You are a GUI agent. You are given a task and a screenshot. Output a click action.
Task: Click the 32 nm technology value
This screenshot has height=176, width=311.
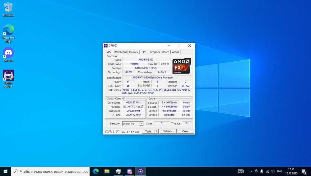(128, 72)
